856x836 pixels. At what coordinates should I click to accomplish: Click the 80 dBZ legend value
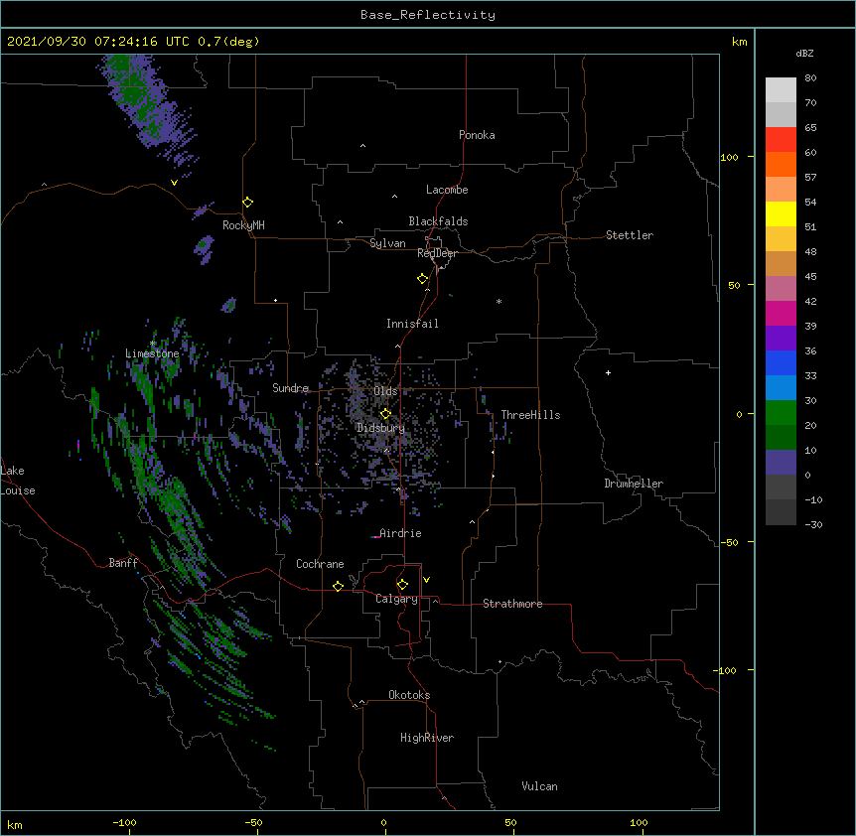click(810, 78)
